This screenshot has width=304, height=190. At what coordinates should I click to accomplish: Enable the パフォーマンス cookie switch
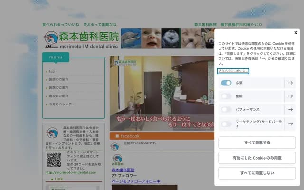pyautogui.click(x=226, y=109)
